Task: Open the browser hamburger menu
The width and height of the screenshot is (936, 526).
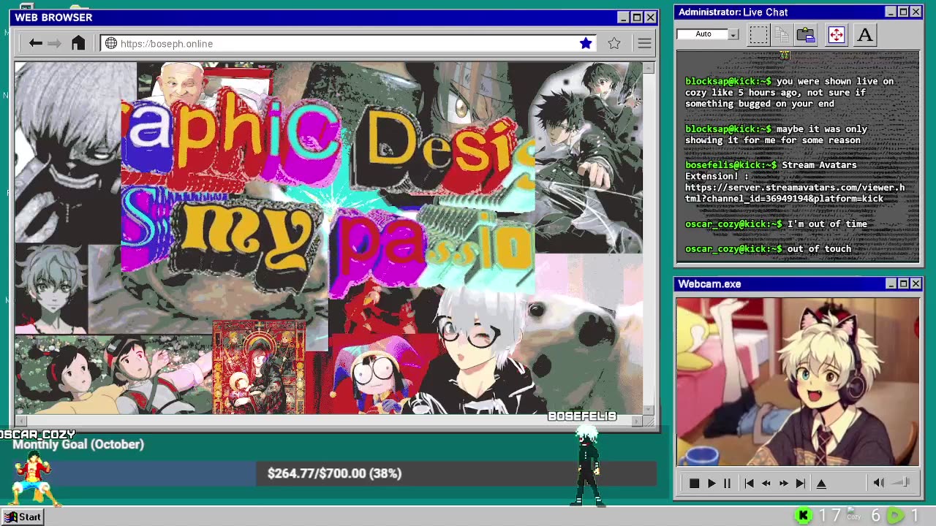Action: pyautogui.click(x=644, y=44)
